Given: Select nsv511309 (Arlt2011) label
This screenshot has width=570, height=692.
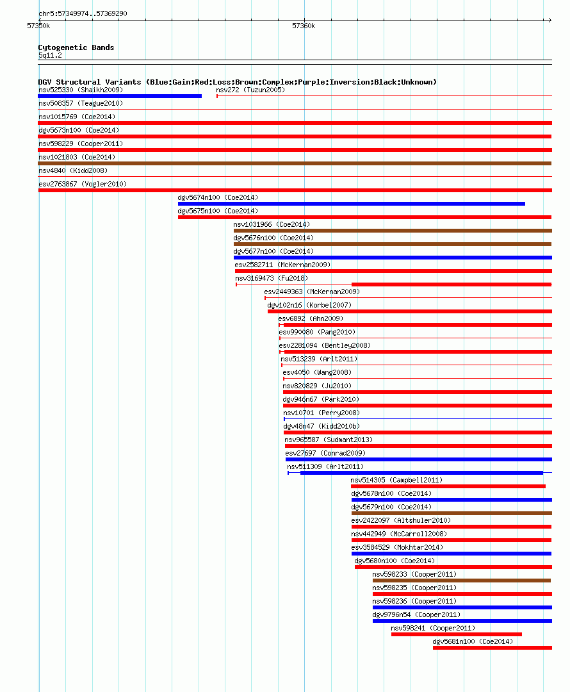Looking at the screenshot, I should pyautogui.click(x=325, y=467).
